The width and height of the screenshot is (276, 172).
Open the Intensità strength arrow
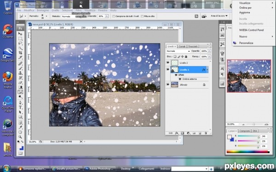pyautogui.click(x=107, y=16)
